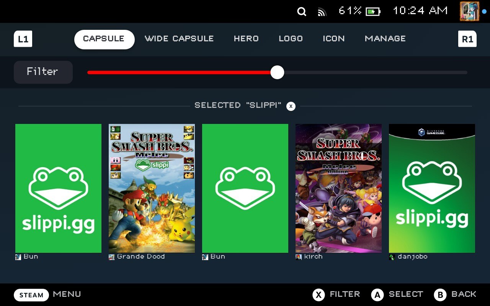Open the STEAM menu button
The width and height of the screenshot is (490, 306).
31,295
